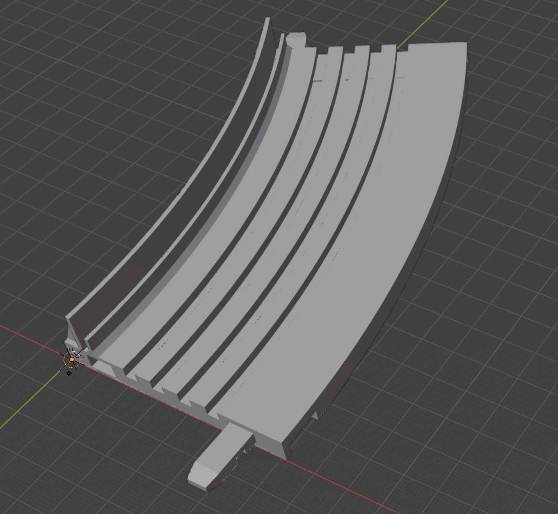Select the orange object origin dot
This screenshot has height=514, width=558.
coord(72,360)
